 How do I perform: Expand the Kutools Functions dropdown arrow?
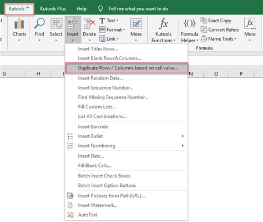tap(174, 41)
